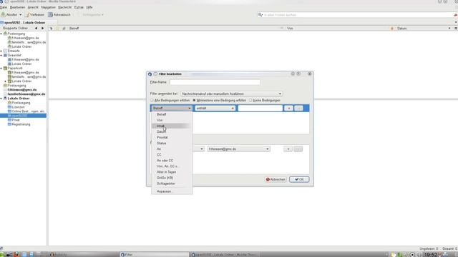Choose Datum from the dropdown list
This screenshot has width=458, height=257.
pyautogui.click(x=172, y=131)
